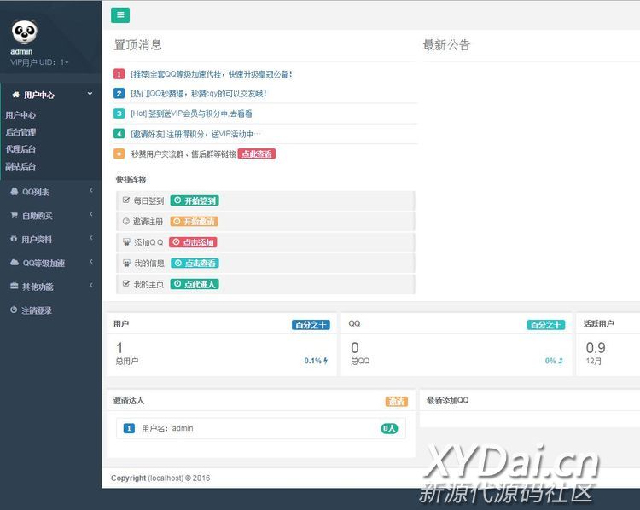Click green 开始签到 button
The image size is (640, 510).
[195, 200]
